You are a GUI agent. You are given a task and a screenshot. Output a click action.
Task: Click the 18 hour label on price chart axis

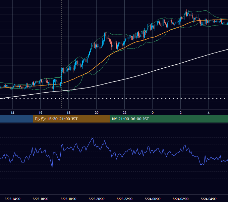click(x=68, y=113)
